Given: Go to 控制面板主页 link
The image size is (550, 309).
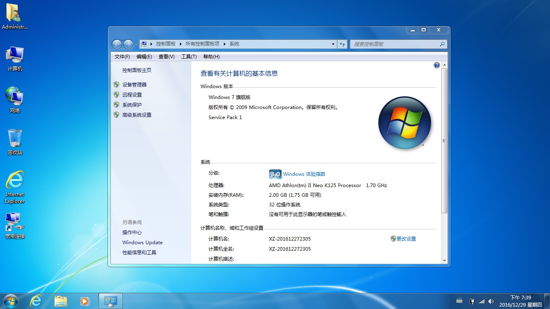Looking at the screenshot, I should 137,70.
